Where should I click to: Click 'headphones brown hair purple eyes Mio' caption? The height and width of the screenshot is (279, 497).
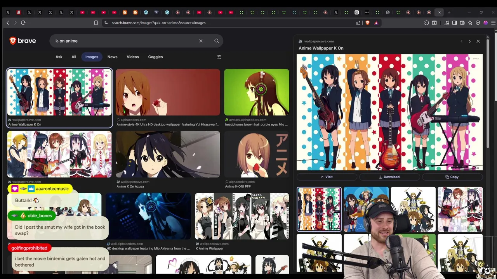pos(256,124)
